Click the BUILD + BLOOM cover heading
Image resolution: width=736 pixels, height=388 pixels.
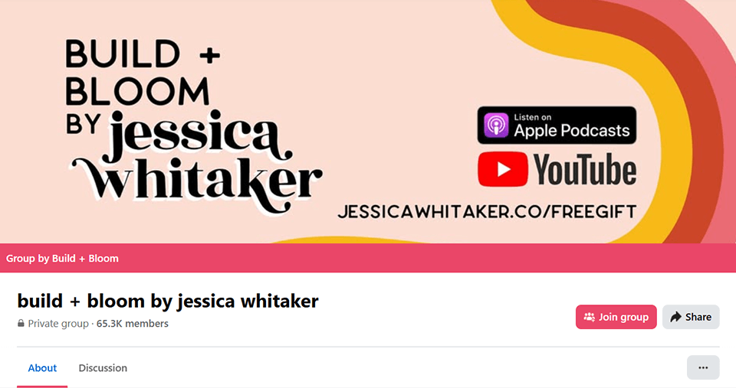point(143,73)
